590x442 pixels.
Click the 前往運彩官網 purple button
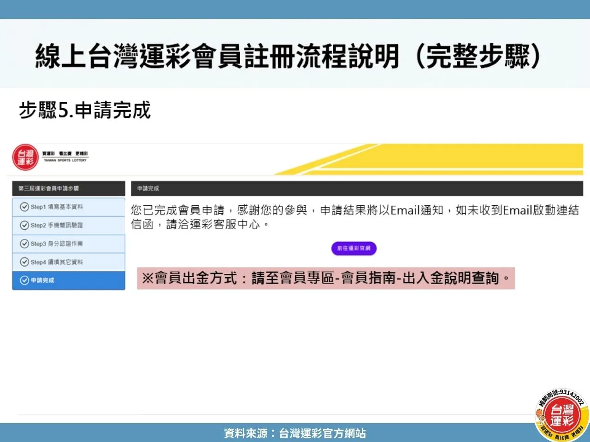pyautogui.click(x=354, y=248)
